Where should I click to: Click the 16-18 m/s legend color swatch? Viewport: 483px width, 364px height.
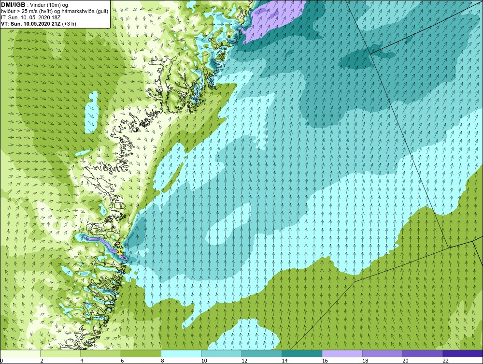[342, 353]
